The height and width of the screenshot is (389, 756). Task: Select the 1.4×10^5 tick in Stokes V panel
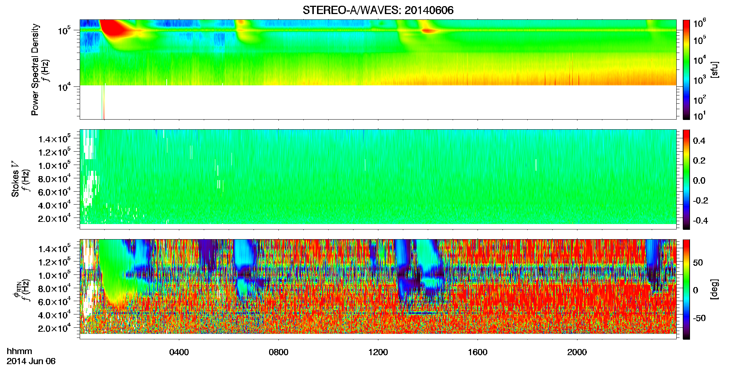(54, 139)
